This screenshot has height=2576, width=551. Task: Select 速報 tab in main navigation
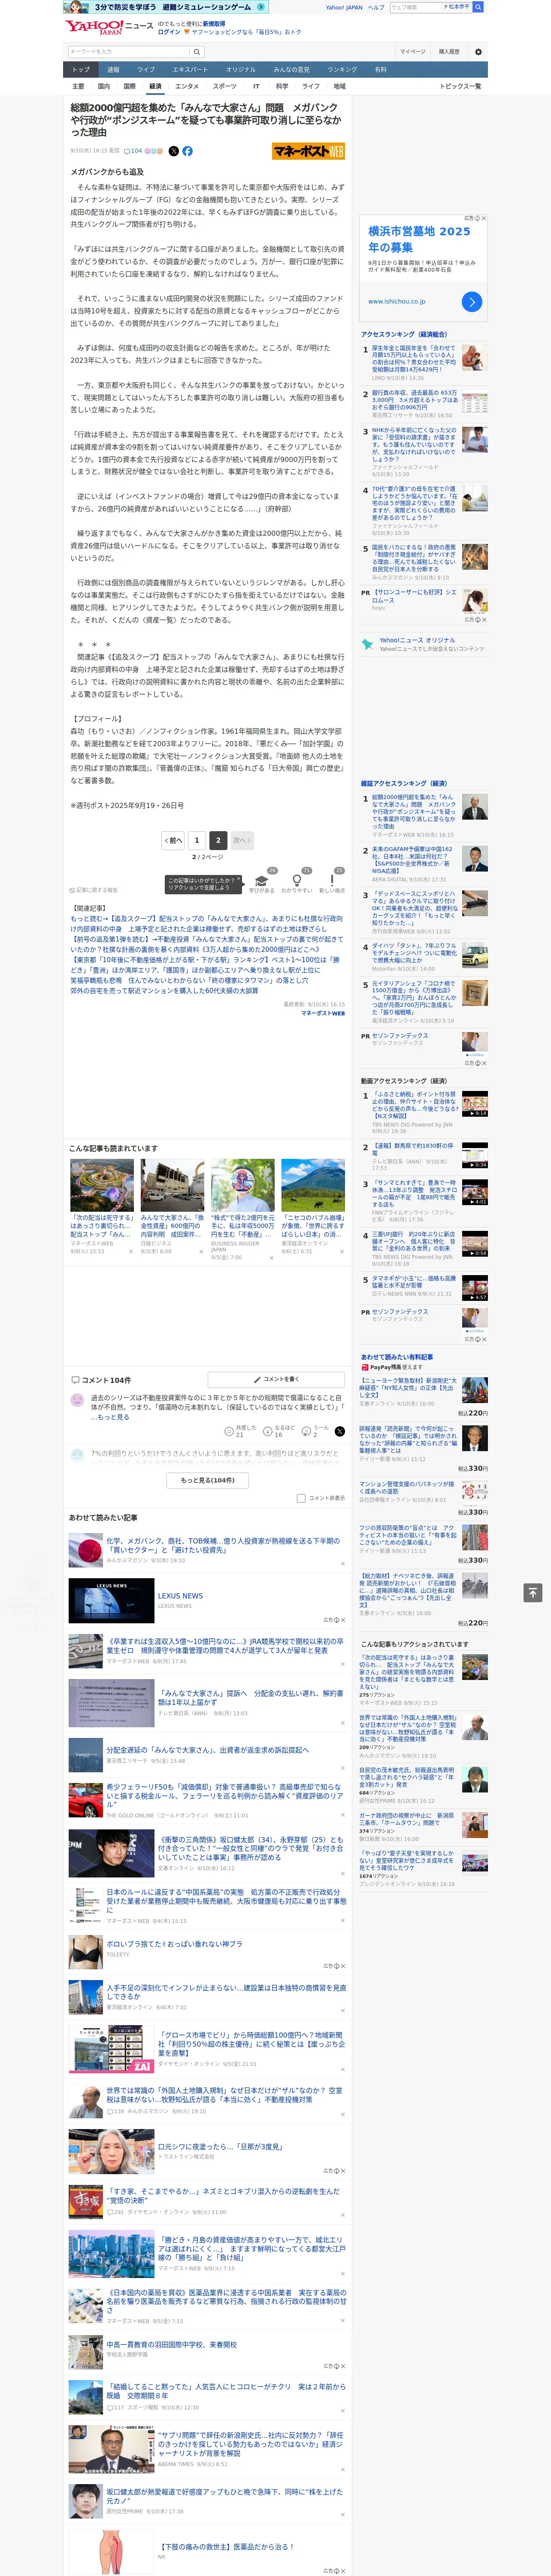coord(113,70)
